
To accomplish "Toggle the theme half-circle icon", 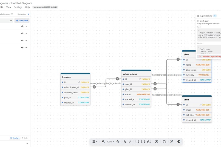I will click(x=179, y=142).
